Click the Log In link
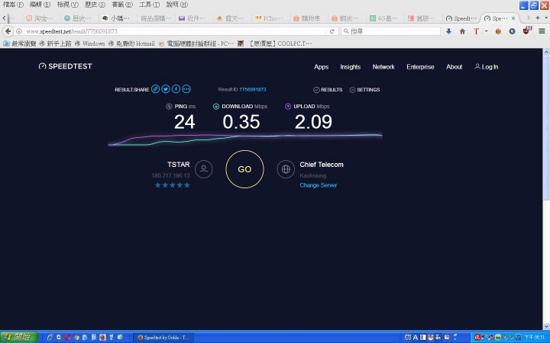This screenshot has width=550, height=343. (486, 67)
